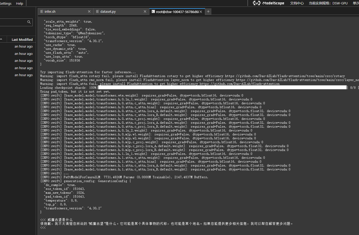Switch to the dataset.py tab
Image resolution: width=359 pixels, height=235 pixels.
(121, 11)
